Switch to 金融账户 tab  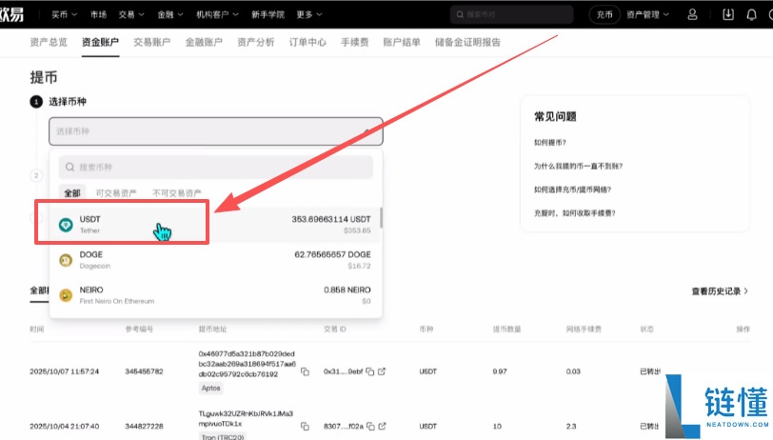point(204,43)
